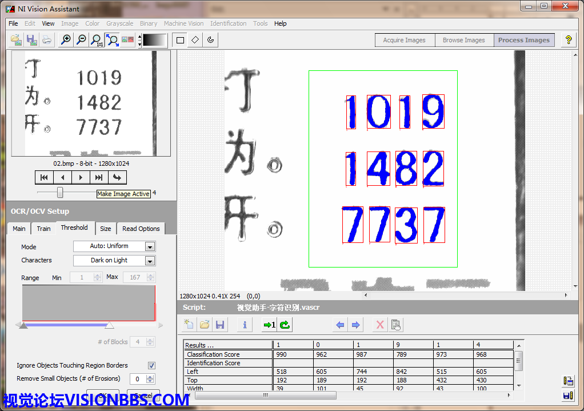This screenshot has width=584, height=411.
Task: Click the Zoom 1:1 icon
Action: 97,40
